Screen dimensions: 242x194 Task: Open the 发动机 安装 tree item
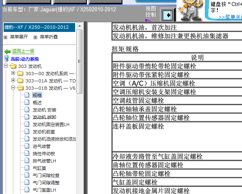pyautogui.click(x=44, y=110)
